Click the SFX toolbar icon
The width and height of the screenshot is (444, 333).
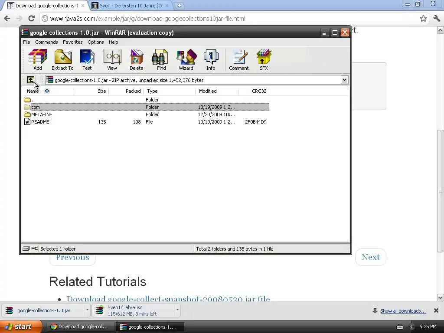pyautogui.click(x=264, y=60)
